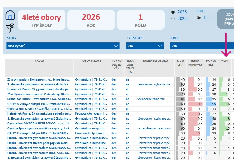Sort by the ŠKOLA column header
Screen dimensions: 234x164
pos(39,61)
